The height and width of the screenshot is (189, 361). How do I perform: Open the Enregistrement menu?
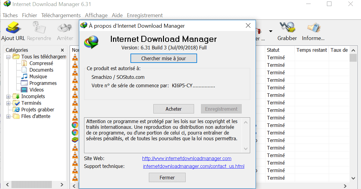tap(145, 15)
